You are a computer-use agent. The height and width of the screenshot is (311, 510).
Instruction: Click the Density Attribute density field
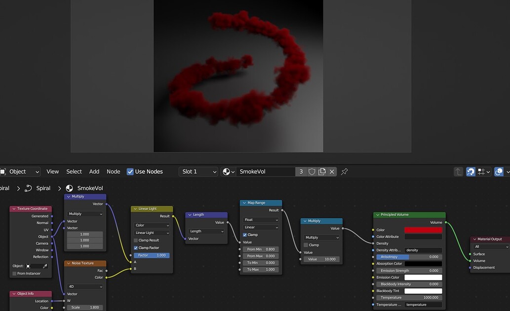coord(423,250)
